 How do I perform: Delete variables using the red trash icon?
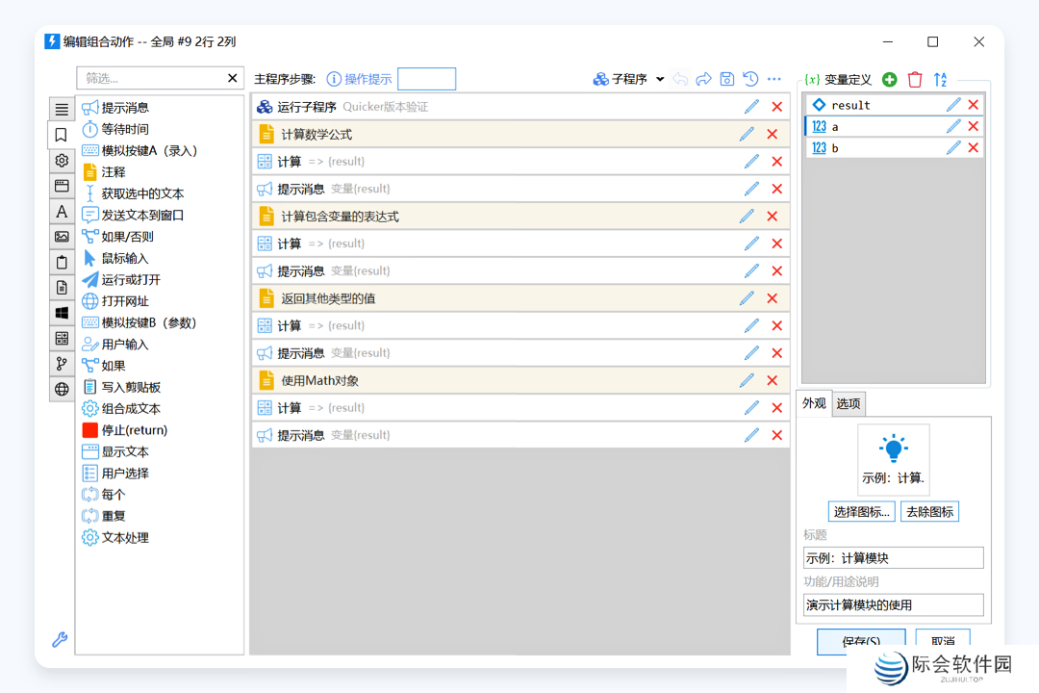point(914,79)
